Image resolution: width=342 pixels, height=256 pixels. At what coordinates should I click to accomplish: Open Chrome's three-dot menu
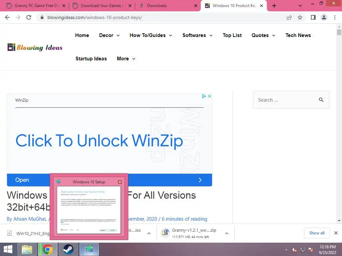pyautogui.click(x=335, y=17)
